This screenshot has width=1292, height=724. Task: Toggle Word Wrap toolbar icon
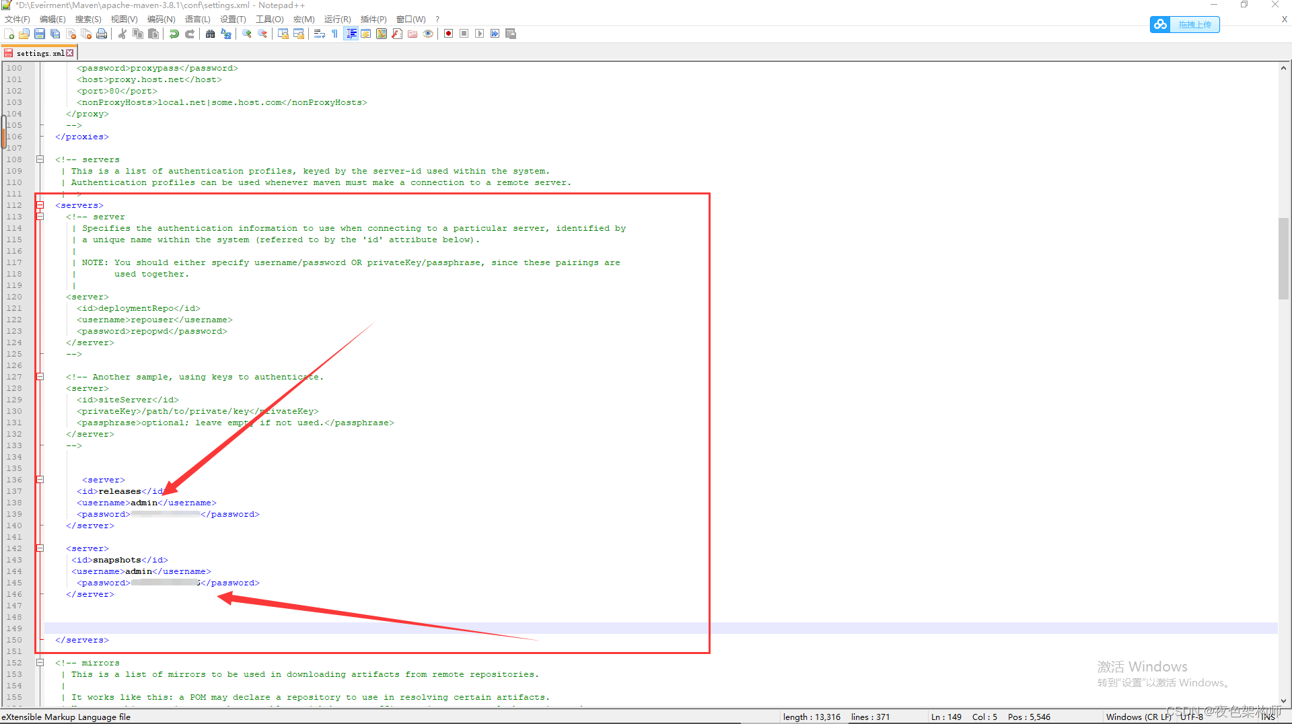(320, 34)
